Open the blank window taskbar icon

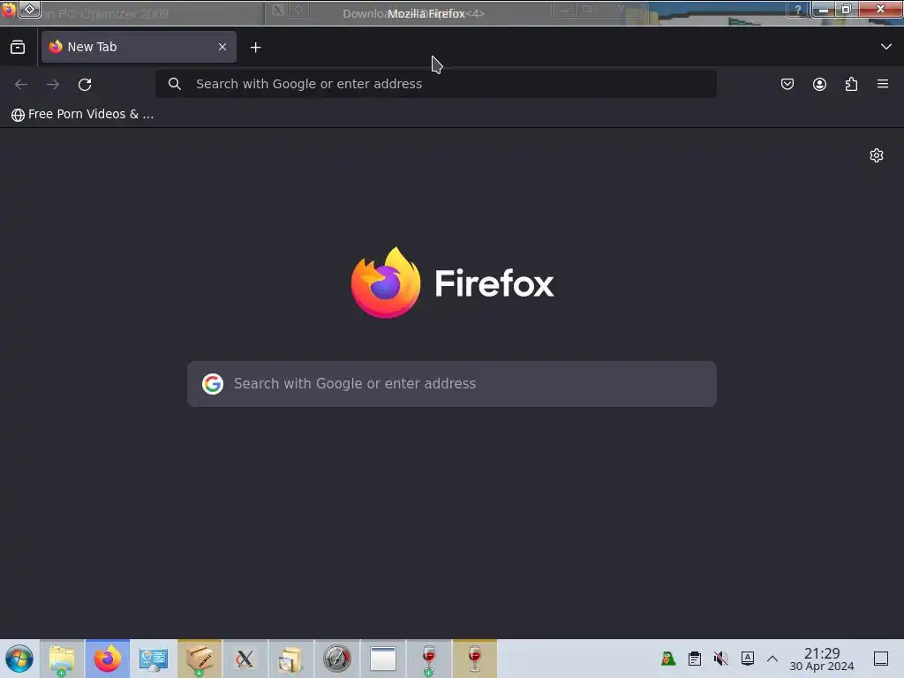[x=383, y=659]
